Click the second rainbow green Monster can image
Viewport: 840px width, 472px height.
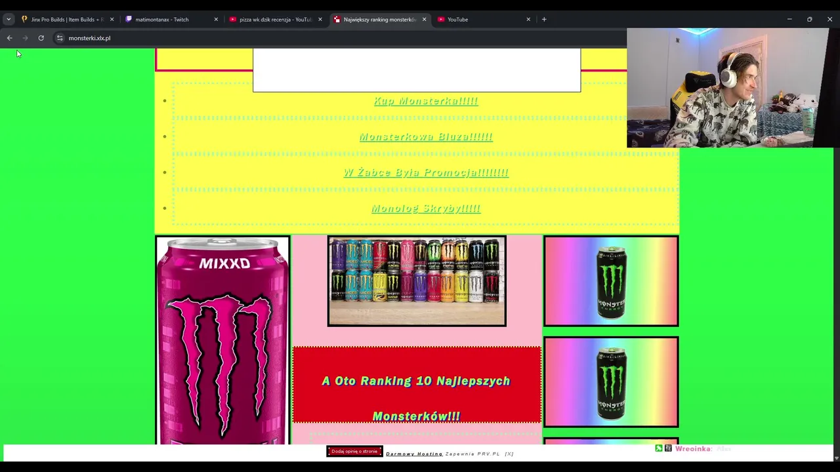611,382
